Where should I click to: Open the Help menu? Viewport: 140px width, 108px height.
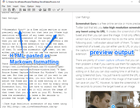click(x=38, y=6)
